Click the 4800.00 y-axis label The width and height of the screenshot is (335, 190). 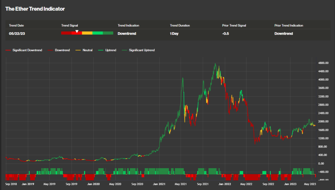click(323, 63)
